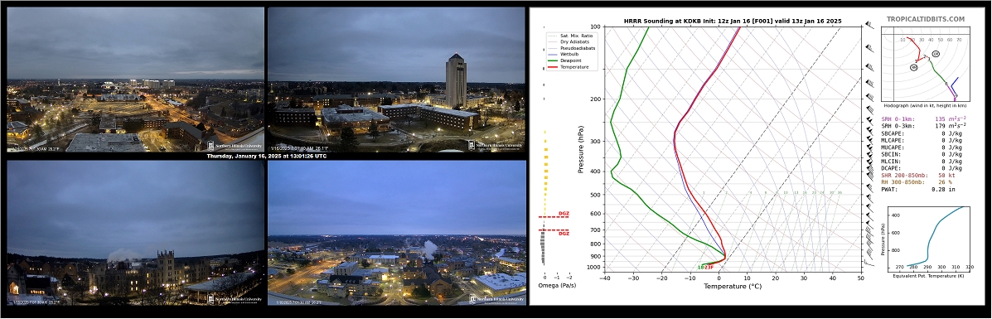Image resolution: width=992 pixels, height=319 pixels.
Task: Click the Temperature legend entry
Action: point(568,66)
